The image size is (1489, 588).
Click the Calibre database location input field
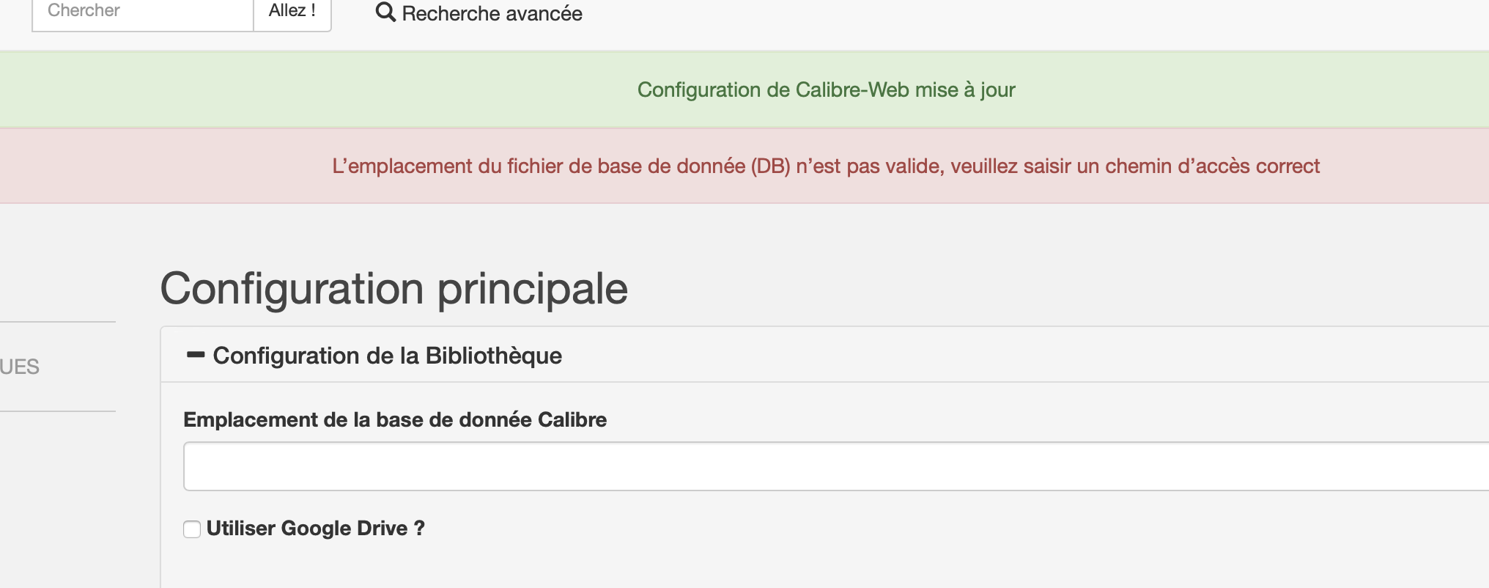[835, 466]
